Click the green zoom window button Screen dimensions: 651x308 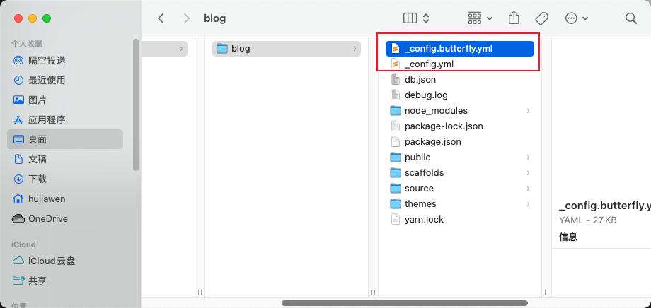[47, 18]
